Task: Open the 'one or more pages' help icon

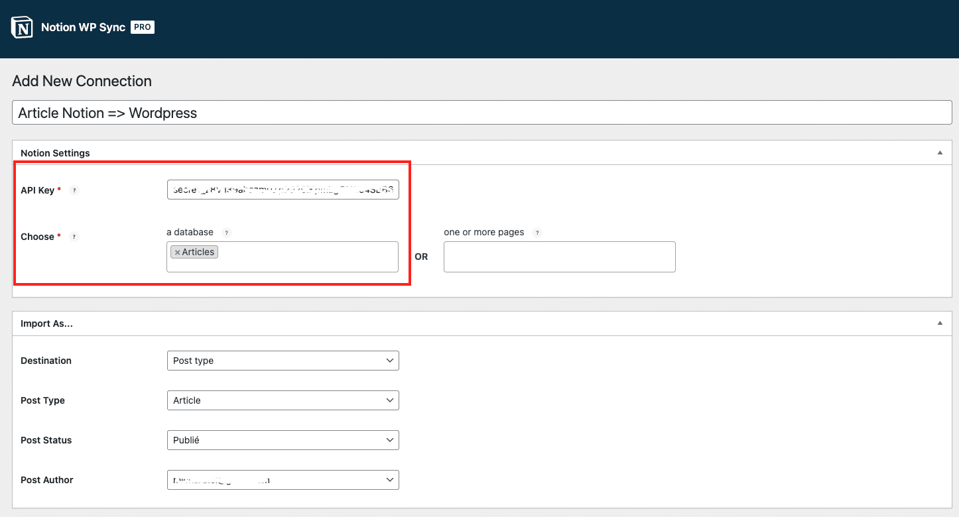Action: 537,232
